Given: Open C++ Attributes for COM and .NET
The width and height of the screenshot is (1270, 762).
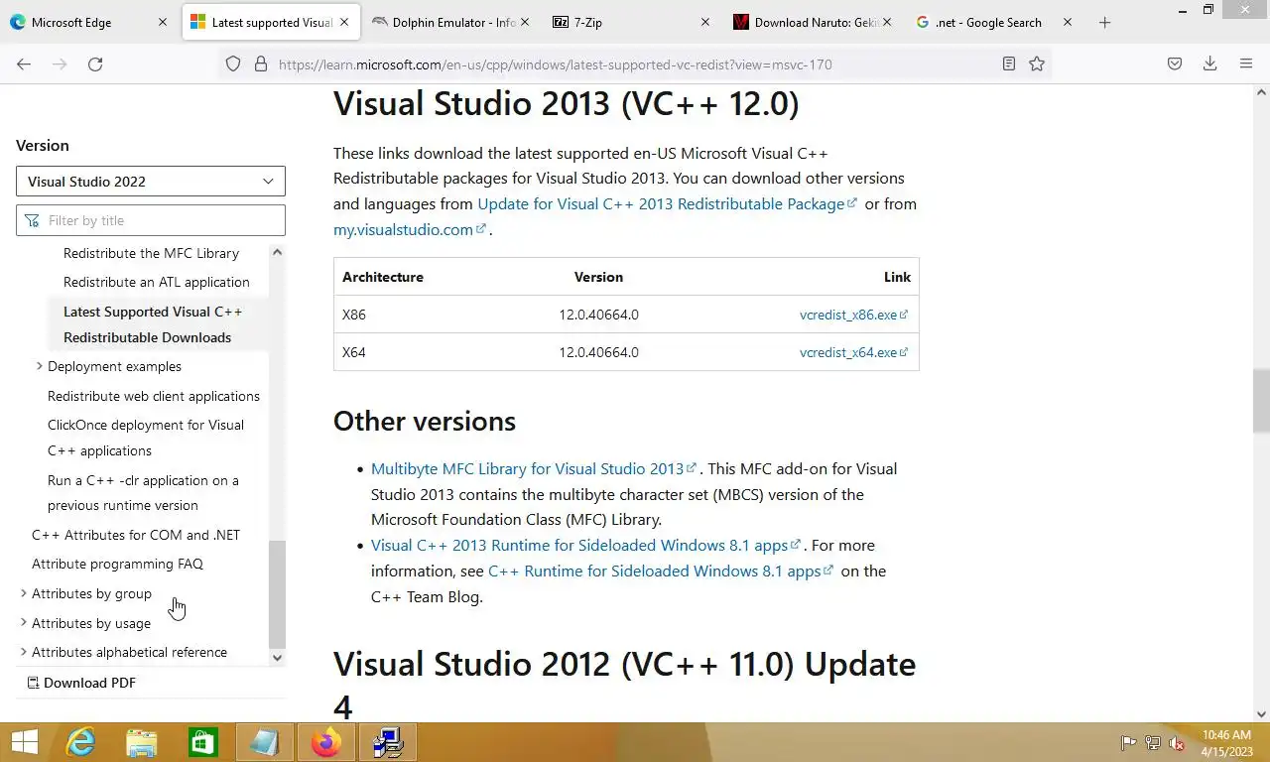Looking at the screenshot, I should pos(136,535).
